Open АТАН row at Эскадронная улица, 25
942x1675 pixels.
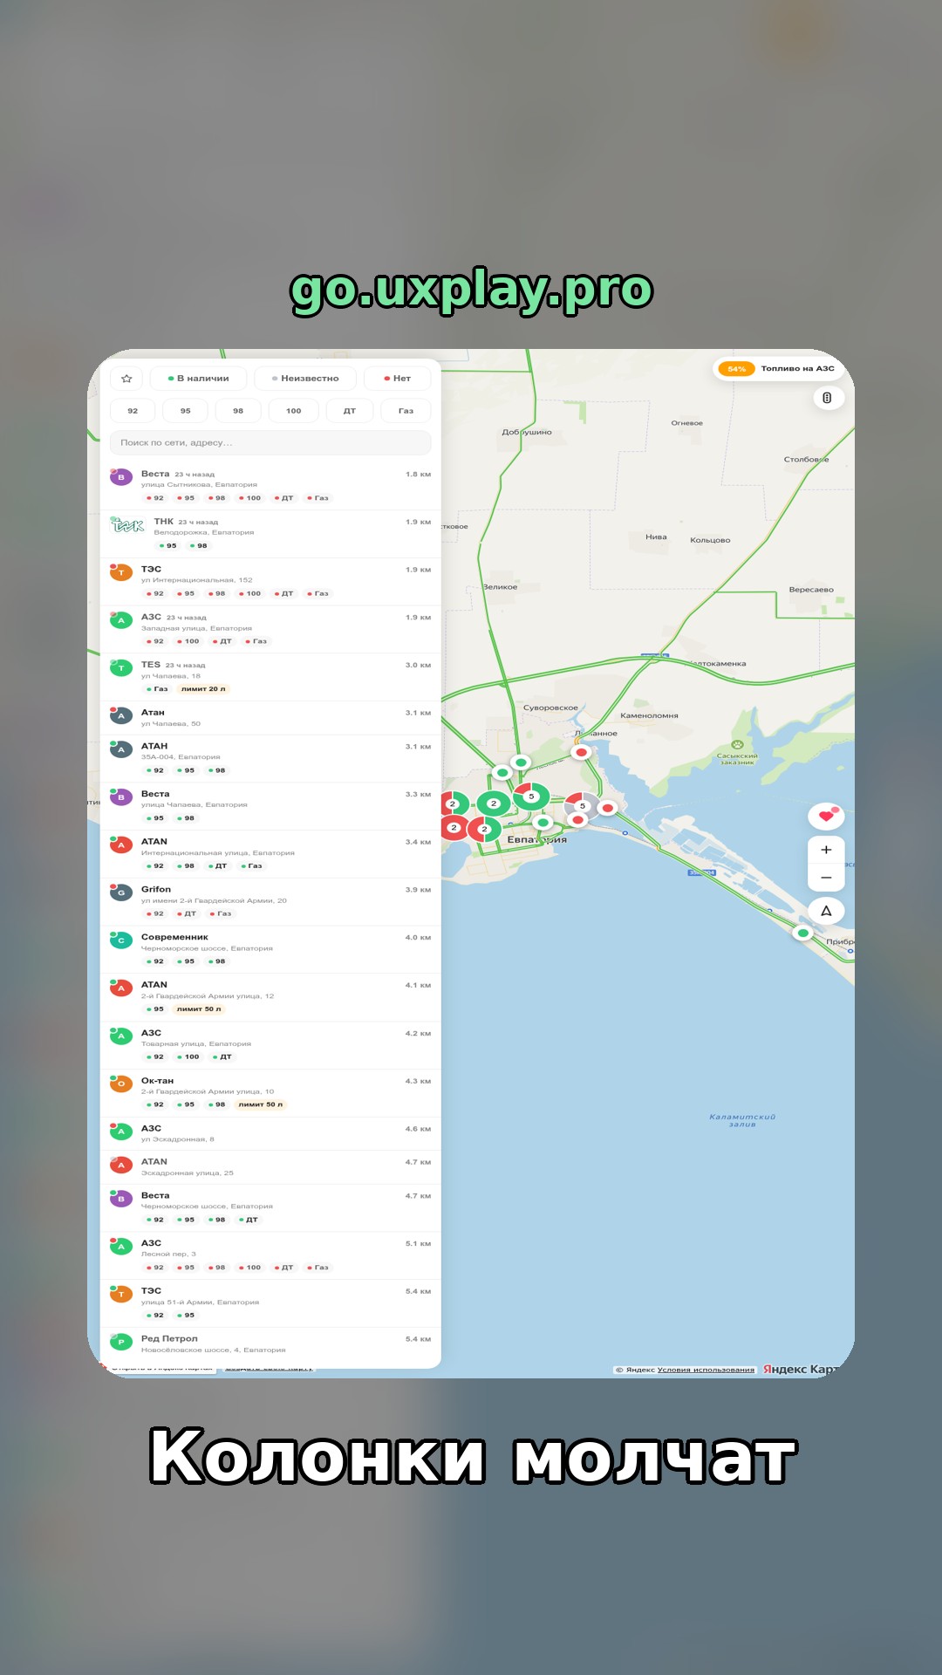click(x=270, y=1167)
